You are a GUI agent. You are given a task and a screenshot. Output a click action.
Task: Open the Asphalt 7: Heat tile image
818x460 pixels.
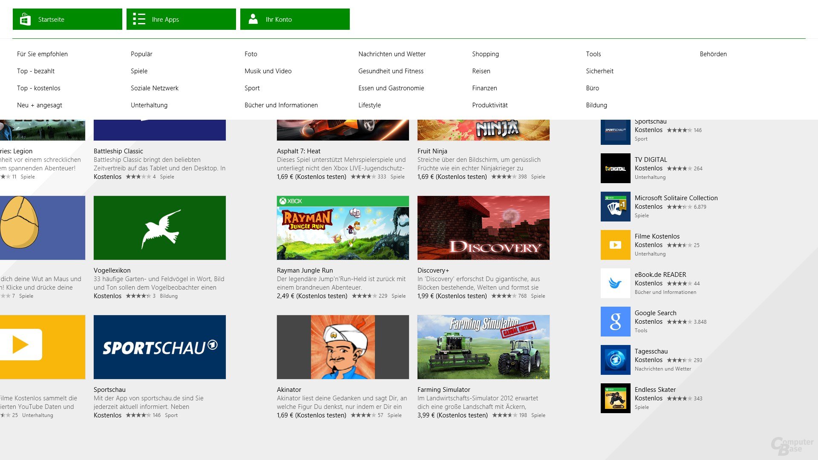pyautogui.click(x=343, y=130)
